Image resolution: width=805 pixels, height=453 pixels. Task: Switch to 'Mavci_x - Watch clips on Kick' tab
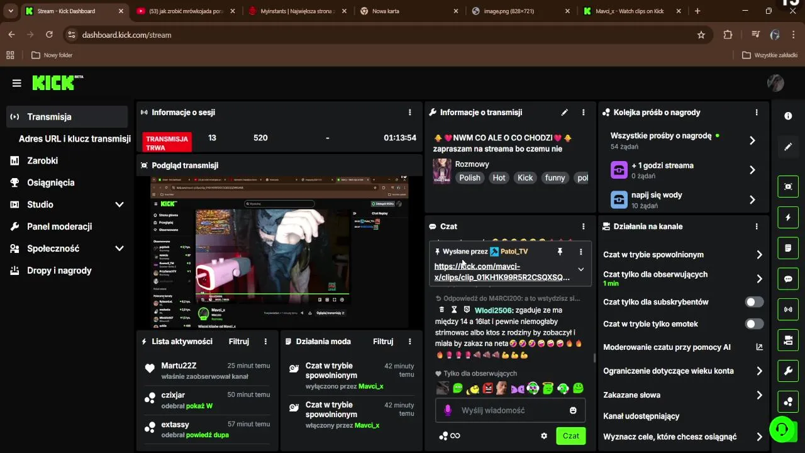(631, 11)
